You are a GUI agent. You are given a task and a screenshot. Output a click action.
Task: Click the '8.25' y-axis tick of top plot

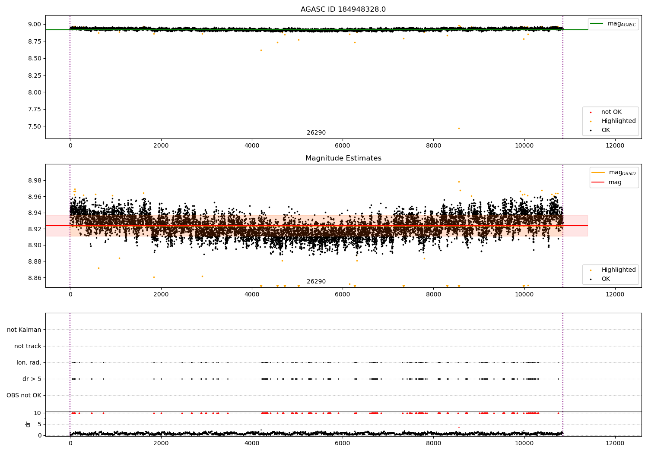pyautogui.click(x=35, y=75)
